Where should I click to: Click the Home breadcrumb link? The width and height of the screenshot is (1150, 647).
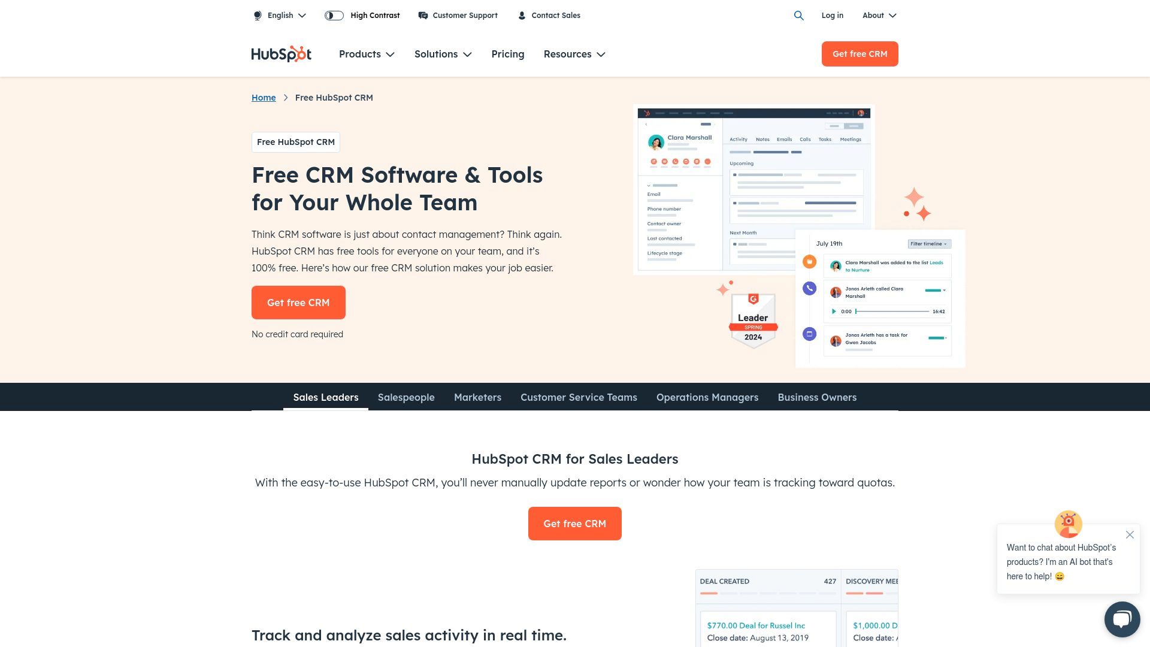pyautogui.click(x=263, y=97)
